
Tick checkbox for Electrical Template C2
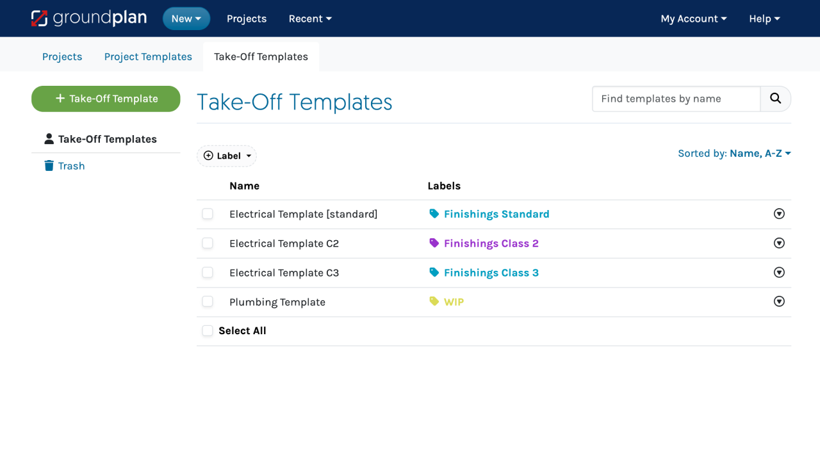pos(208,243)
